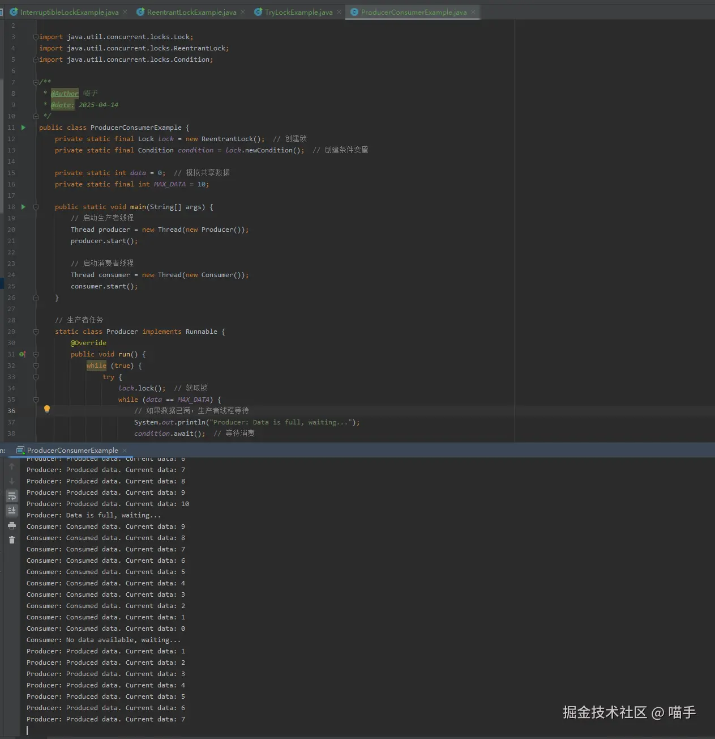The height and width of the screenshot is (739, 715).
Task: Toggle scroll to end of console
Action: click(12, 511)
